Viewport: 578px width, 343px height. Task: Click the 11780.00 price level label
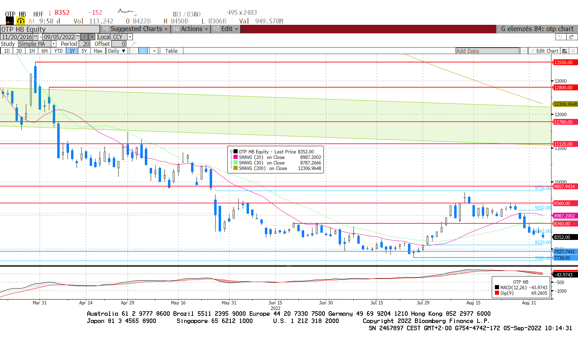pos(565,122)
